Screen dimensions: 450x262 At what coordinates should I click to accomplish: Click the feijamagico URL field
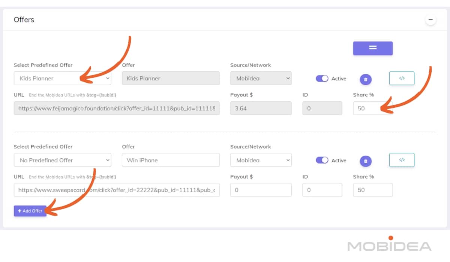[x=117, y=108]
